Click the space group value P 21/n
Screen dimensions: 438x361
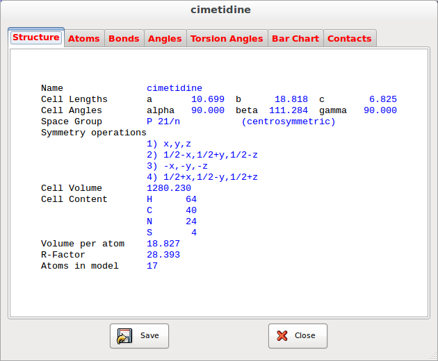pyautogui.click(x=163, y=121)
